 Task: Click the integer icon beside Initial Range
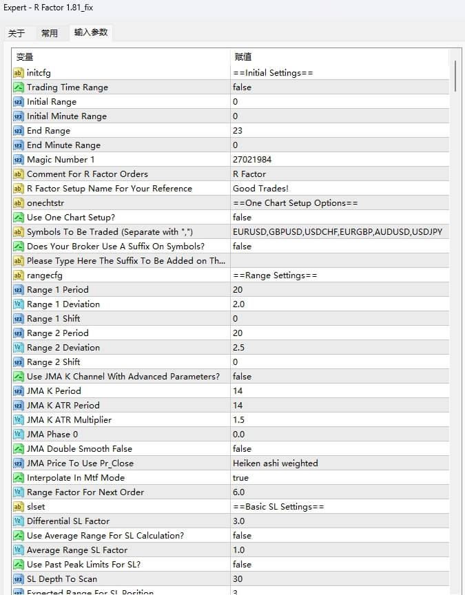(18, 102)
